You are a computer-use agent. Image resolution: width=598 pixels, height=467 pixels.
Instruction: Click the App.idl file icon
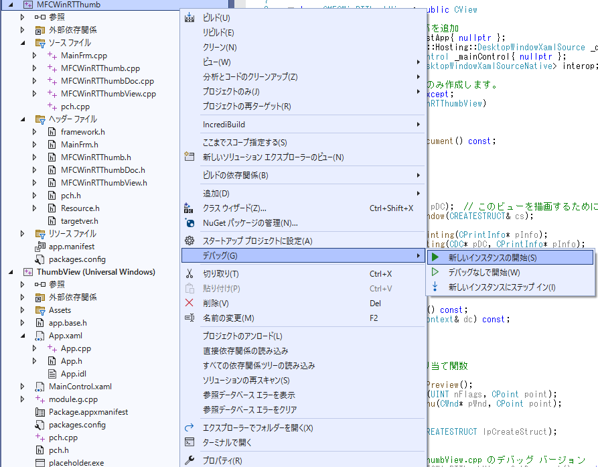(x=52, y=373)
